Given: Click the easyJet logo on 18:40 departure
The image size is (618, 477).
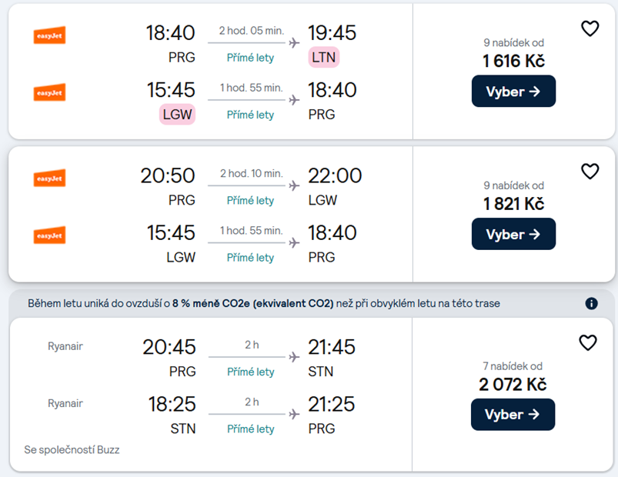Looking at the screenshot, I should (x=49, y=35).
